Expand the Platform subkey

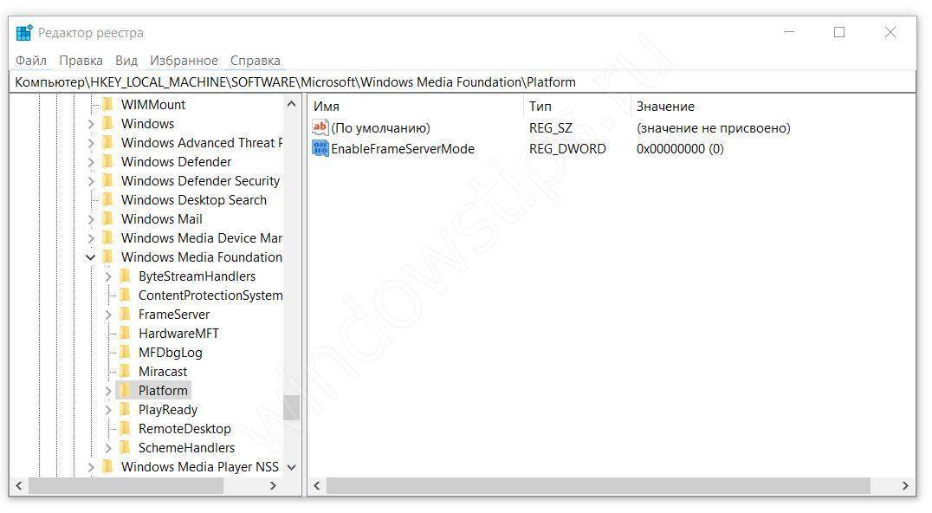(x=108, y=391)
